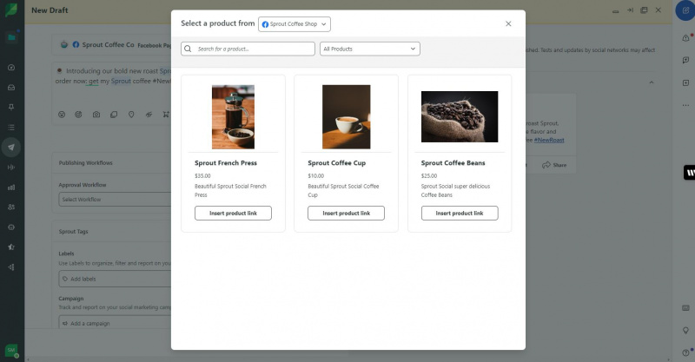Open the Sprout Coffee Shop catalog dropdown
Screen dimensions: 695x362
tap(295, 24)
